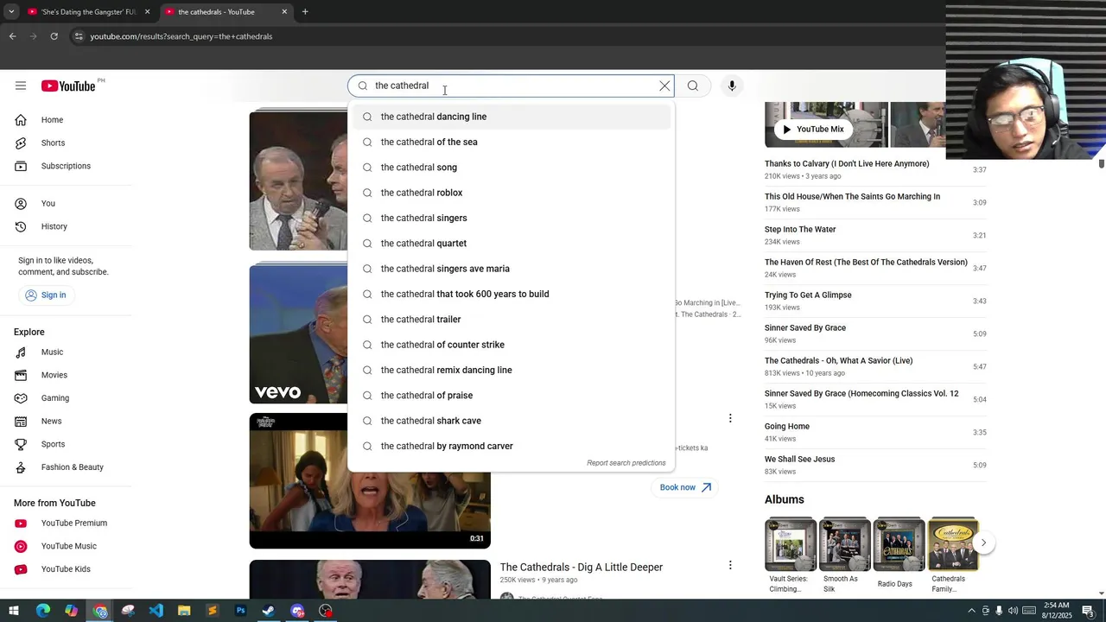The width and height of the screenshot is (1106, 622).
Task: Select suggestion 'the cathedral shark cave'
Action: [x=511, y=421]
